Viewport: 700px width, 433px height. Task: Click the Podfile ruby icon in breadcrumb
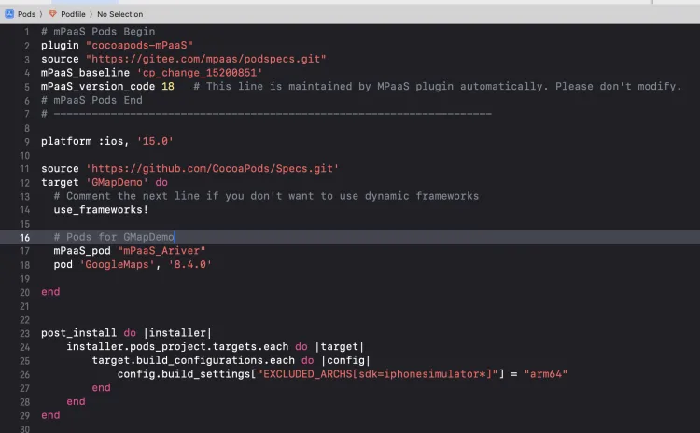click(52, 14)
